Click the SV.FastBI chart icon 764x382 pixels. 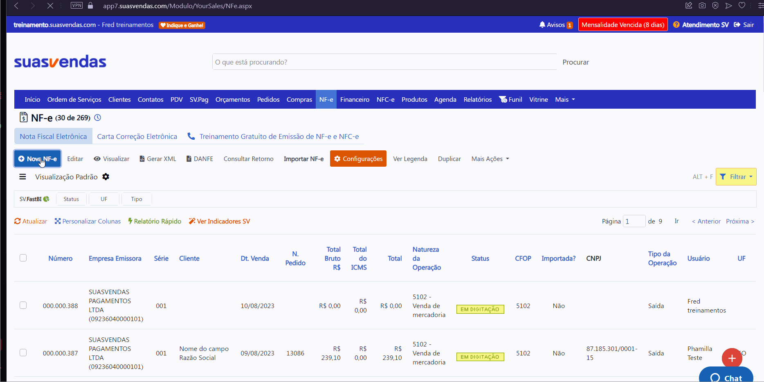coord(46,199)
